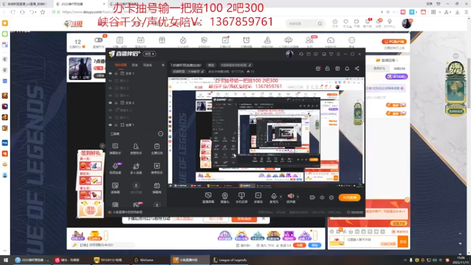Toggle visibility of 全屏 1 source
The height and width of the screenshot is (265, 471).
(x=110, y=125)
